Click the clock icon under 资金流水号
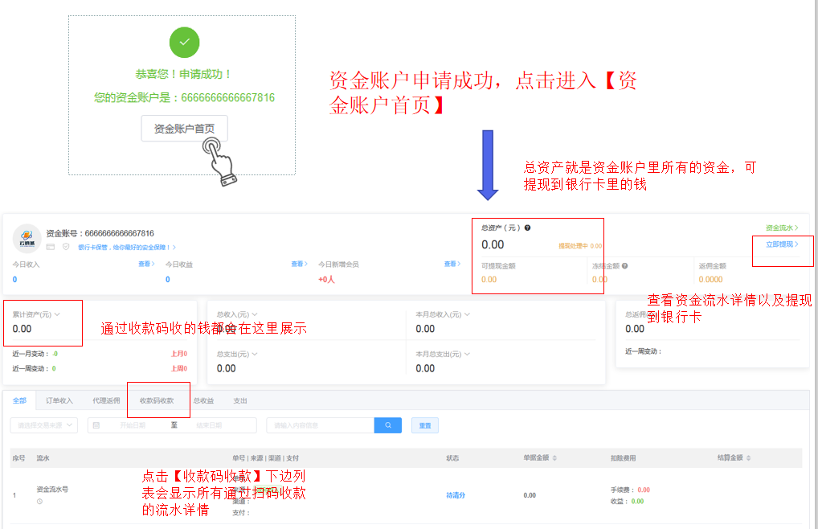Viewport: 818px width, 529px height. coord(39,502)
